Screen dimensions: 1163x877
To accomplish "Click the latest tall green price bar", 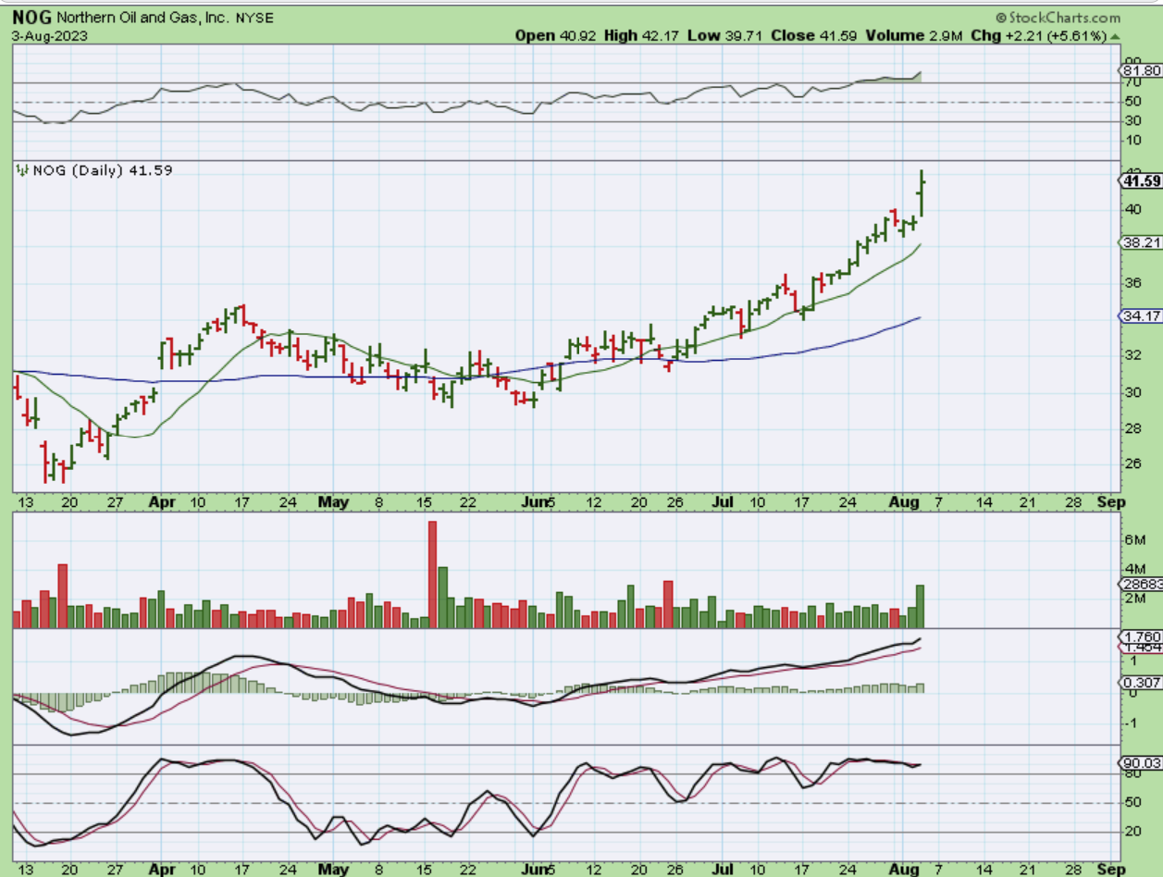I will (922, 193).
